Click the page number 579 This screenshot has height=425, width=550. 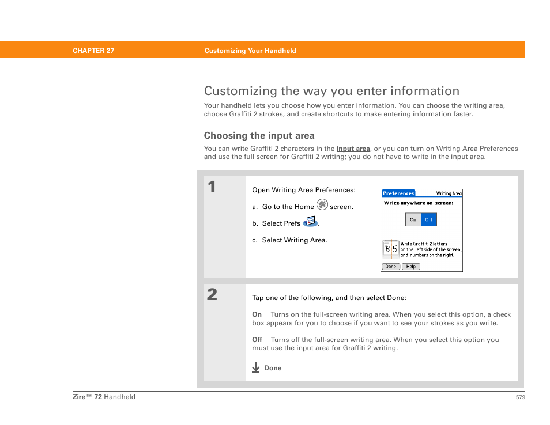click(x=520, y=397)
